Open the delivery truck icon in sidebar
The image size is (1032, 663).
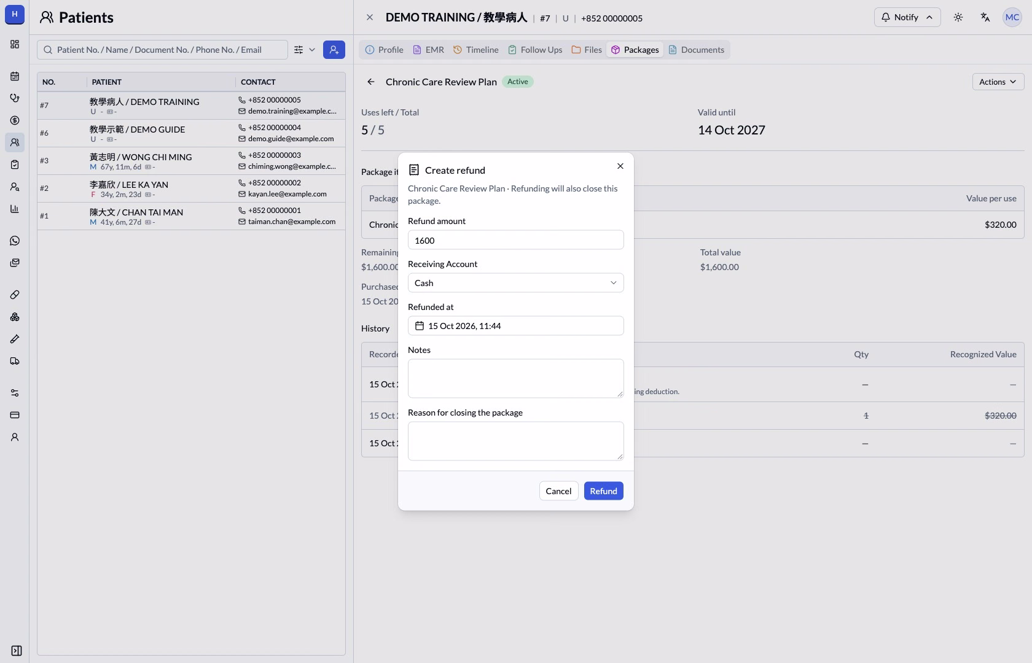tap(15, 361)
